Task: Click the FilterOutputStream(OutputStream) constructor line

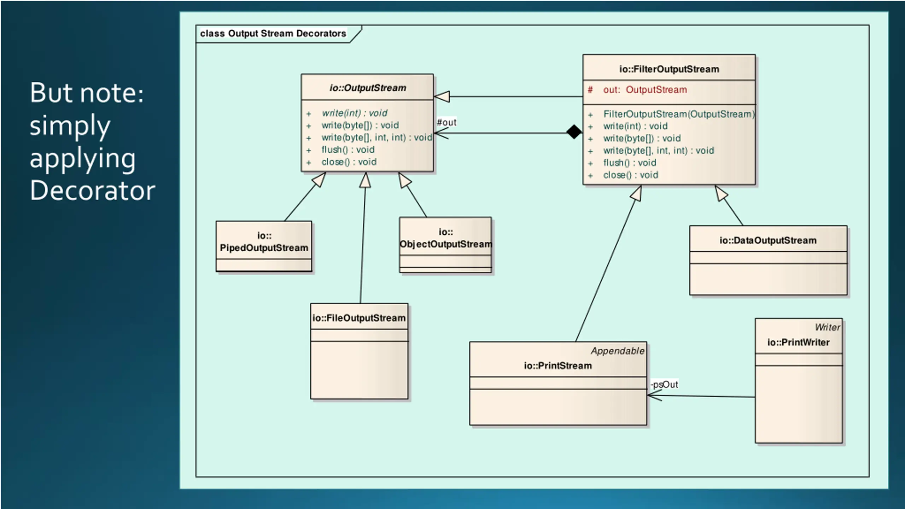Action: point(679,114)
